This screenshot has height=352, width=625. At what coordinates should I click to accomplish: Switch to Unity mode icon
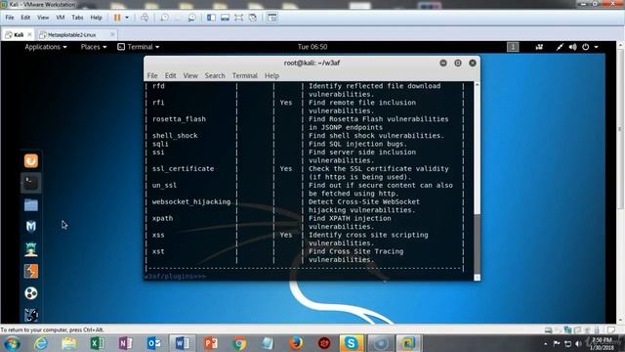pyautogui.click(x=253, y=18)
